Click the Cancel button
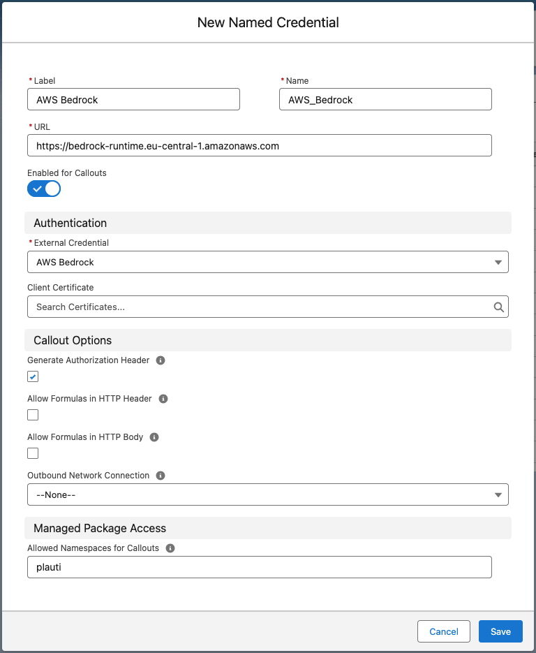536x653 pixels. coord(444,631)
